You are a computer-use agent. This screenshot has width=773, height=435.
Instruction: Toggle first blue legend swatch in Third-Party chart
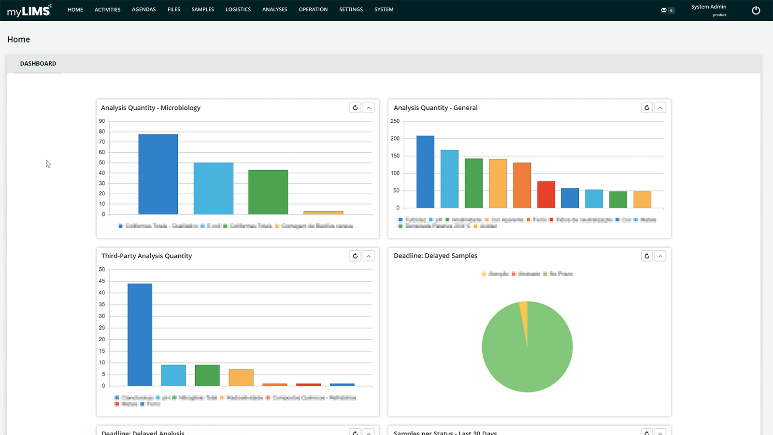(x=117, y=398)
